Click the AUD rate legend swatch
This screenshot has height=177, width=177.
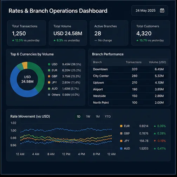121,149
